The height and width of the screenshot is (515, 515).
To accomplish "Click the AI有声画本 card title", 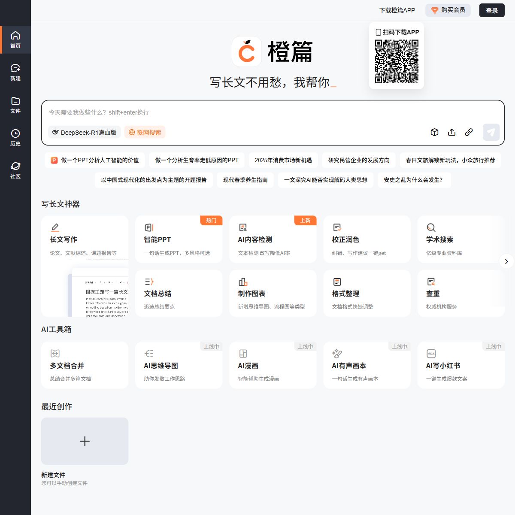I will 349,366.
